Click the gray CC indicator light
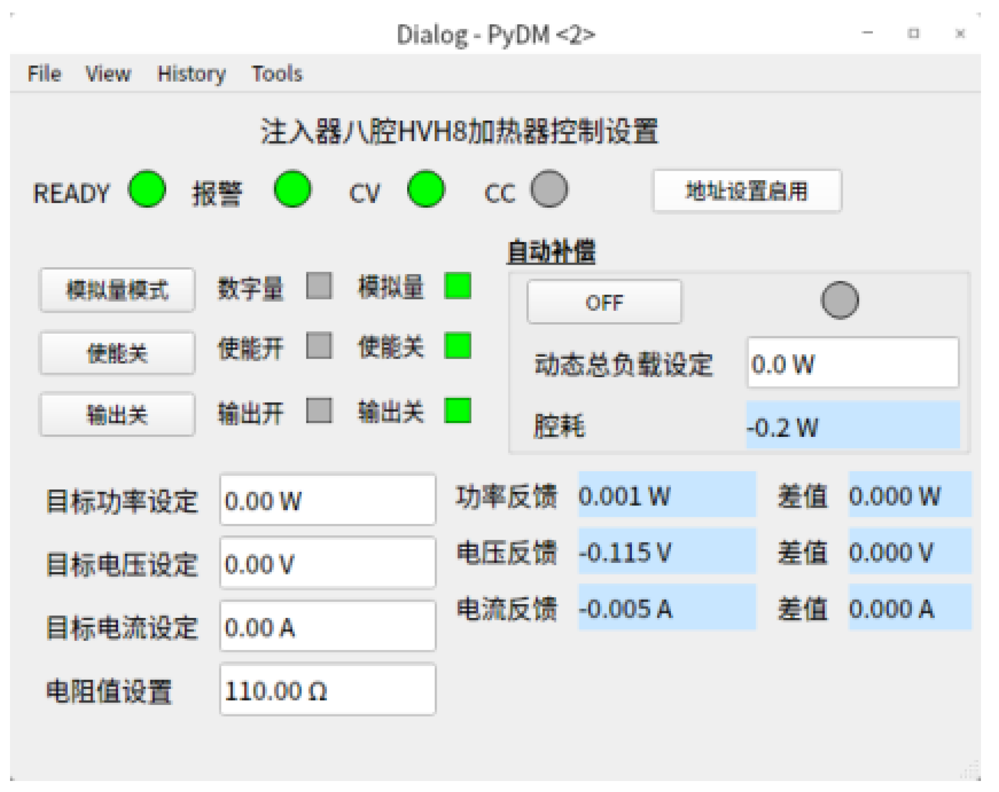999x792 pixels. (x=549, y=189)
